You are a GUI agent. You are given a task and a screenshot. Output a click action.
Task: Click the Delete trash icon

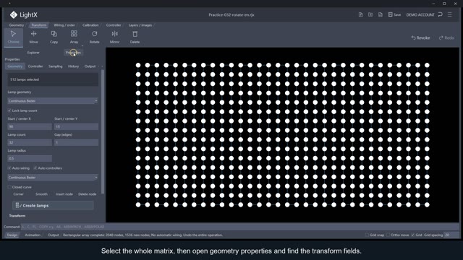135,34
